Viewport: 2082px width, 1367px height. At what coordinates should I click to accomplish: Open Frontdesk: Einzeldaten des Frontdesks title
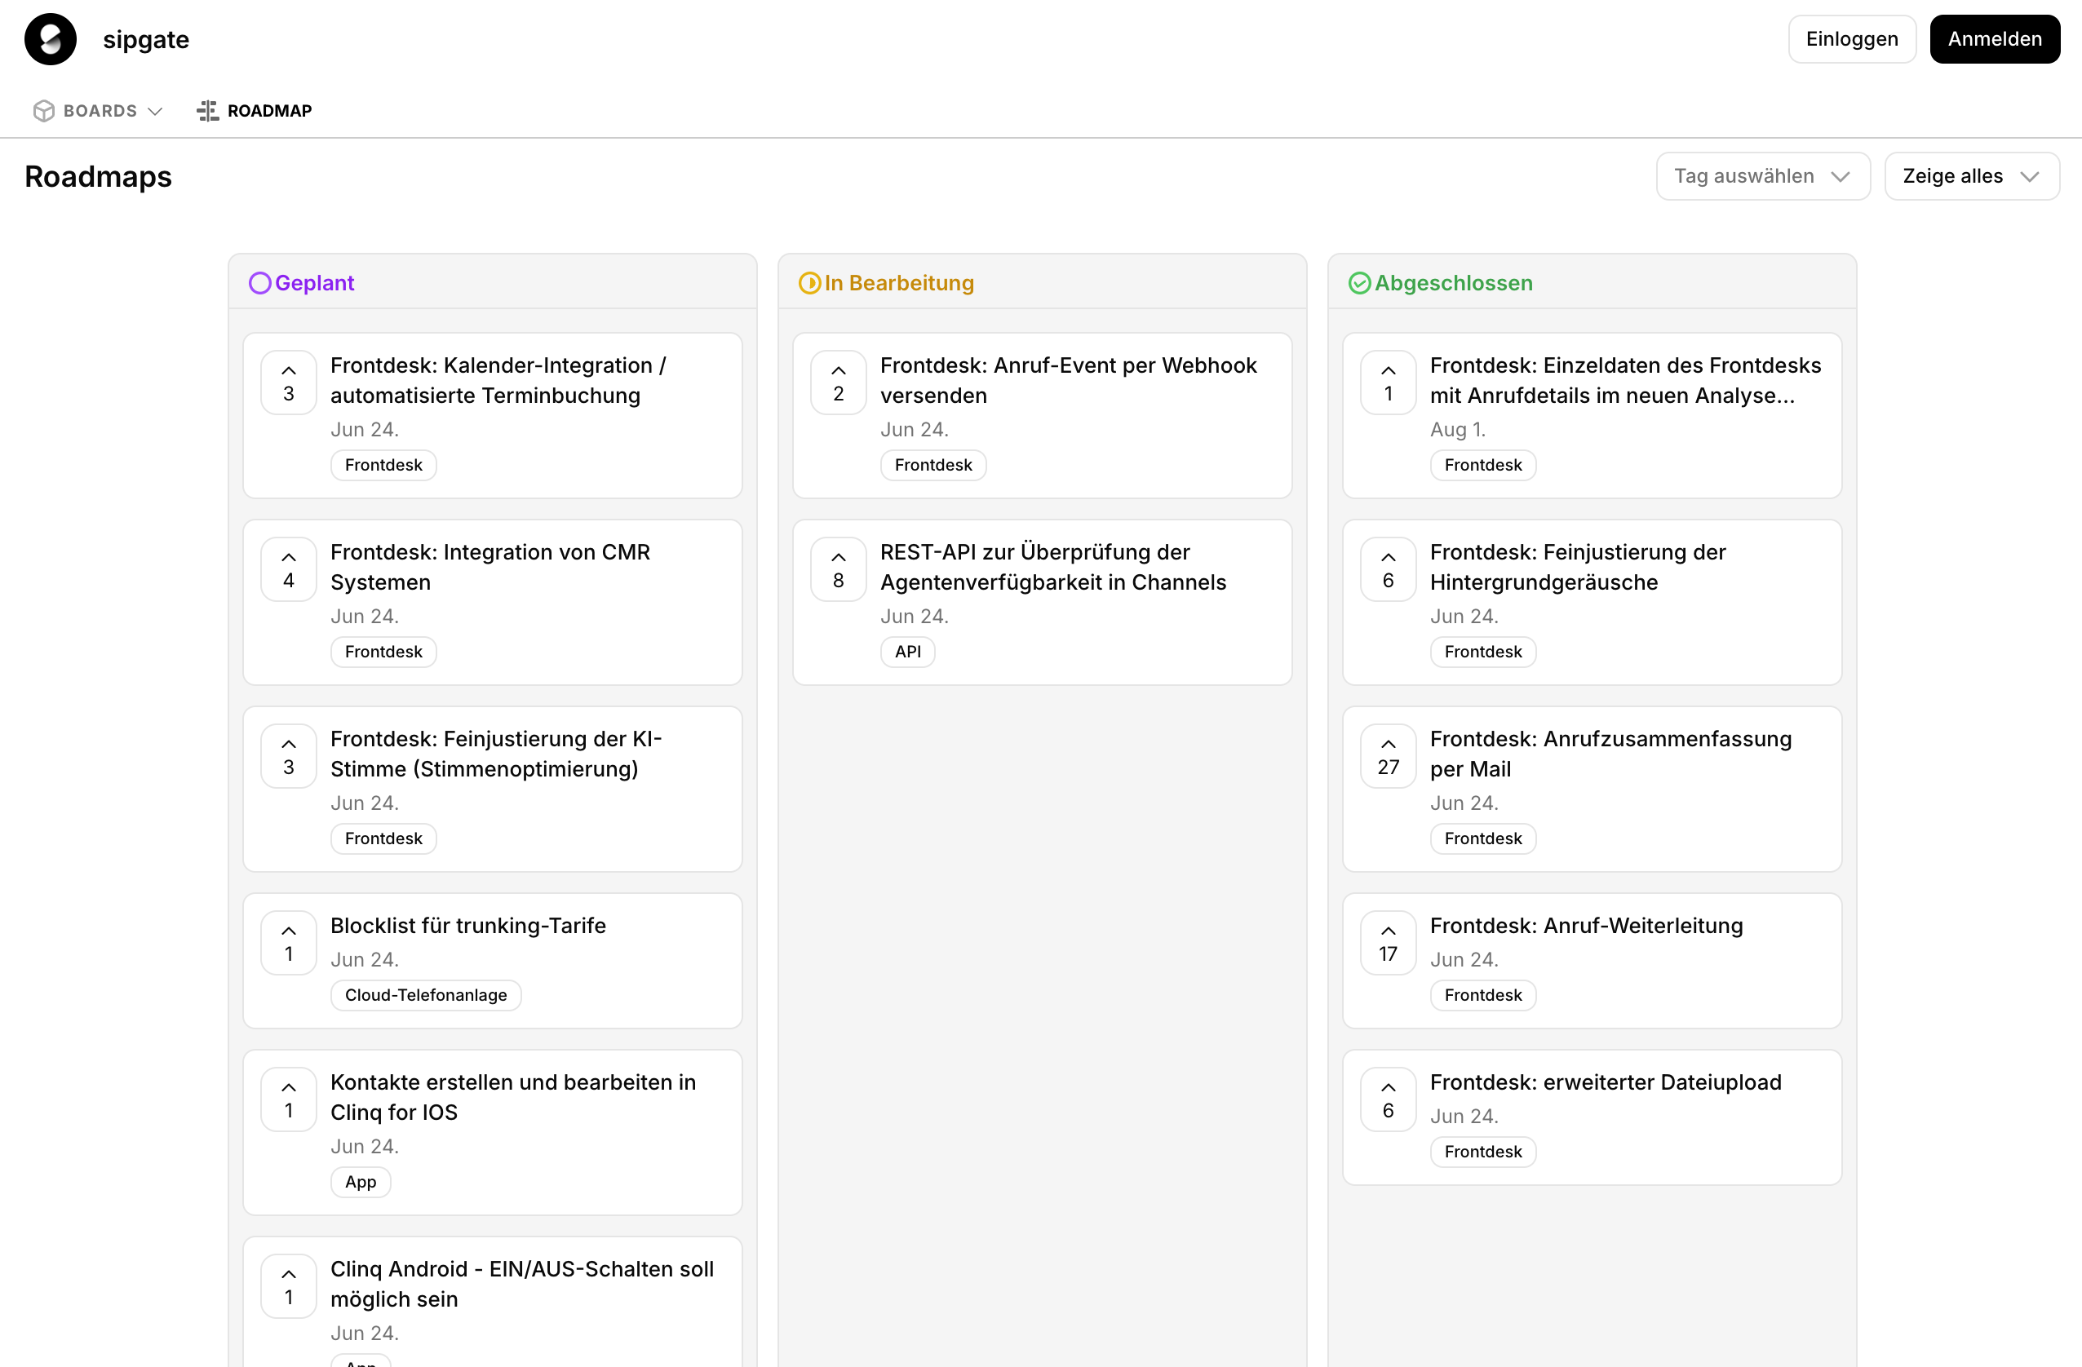tap(1624, 380)
